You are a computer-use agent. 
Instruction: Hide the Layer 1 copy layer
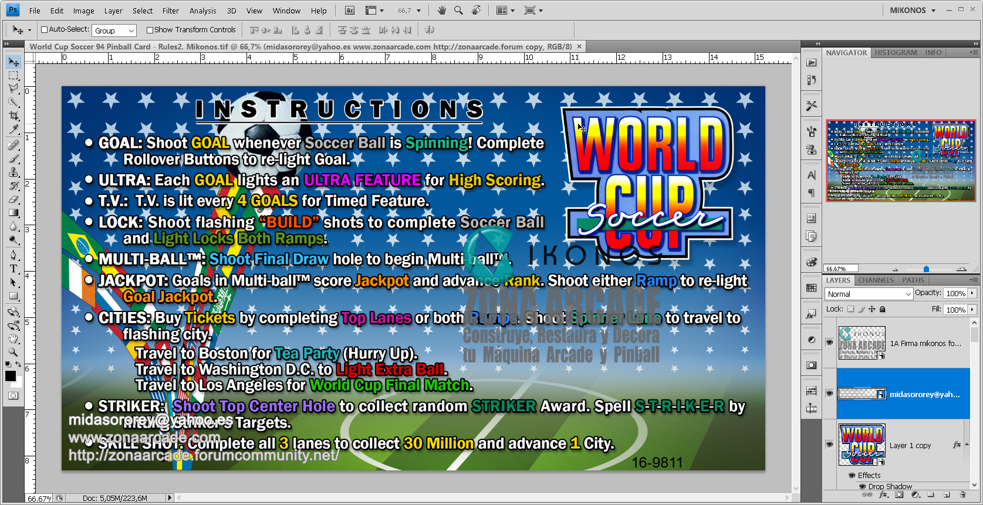click(829, 445)
